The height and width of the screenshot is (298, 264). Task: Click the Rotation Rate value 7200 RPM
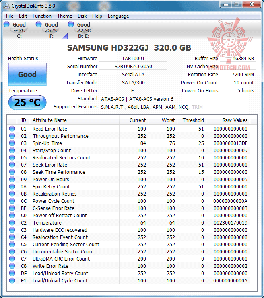(x=238, y=75)
